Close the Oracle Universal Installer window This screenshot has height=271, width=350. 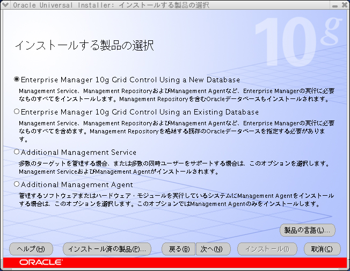[x=345, y=5]
